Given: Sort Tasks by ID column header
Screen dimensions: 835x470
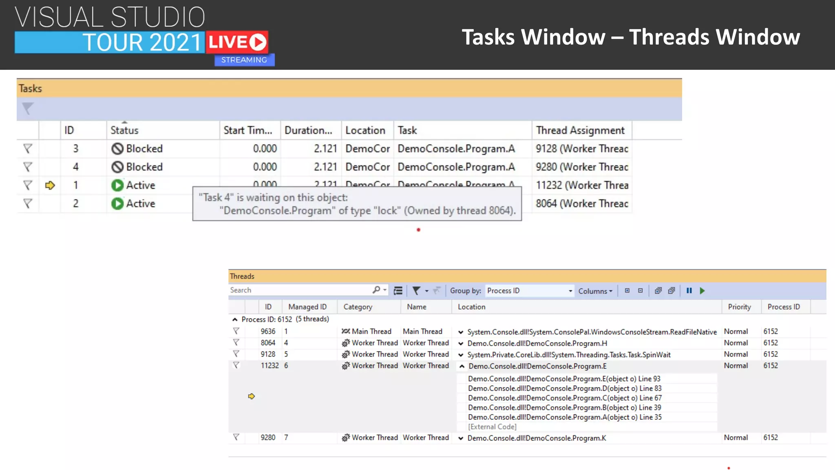Looking at the screenshot, I should pos(84,130).
